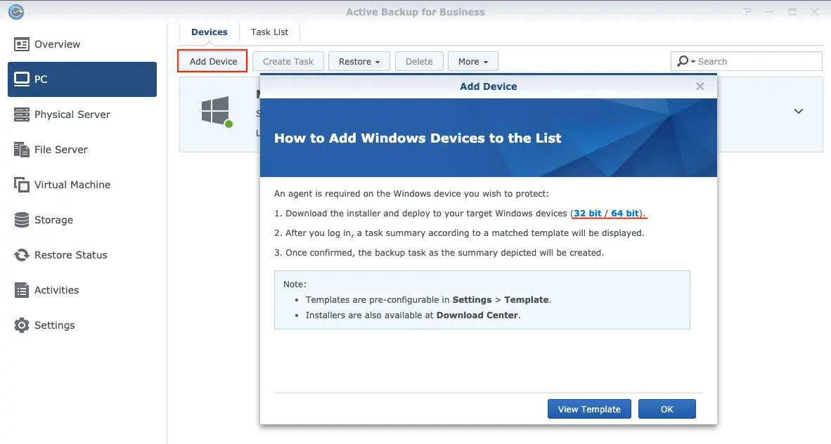Click the Active Backup app logo
831x444 pixels.
(x=16, y=12)
